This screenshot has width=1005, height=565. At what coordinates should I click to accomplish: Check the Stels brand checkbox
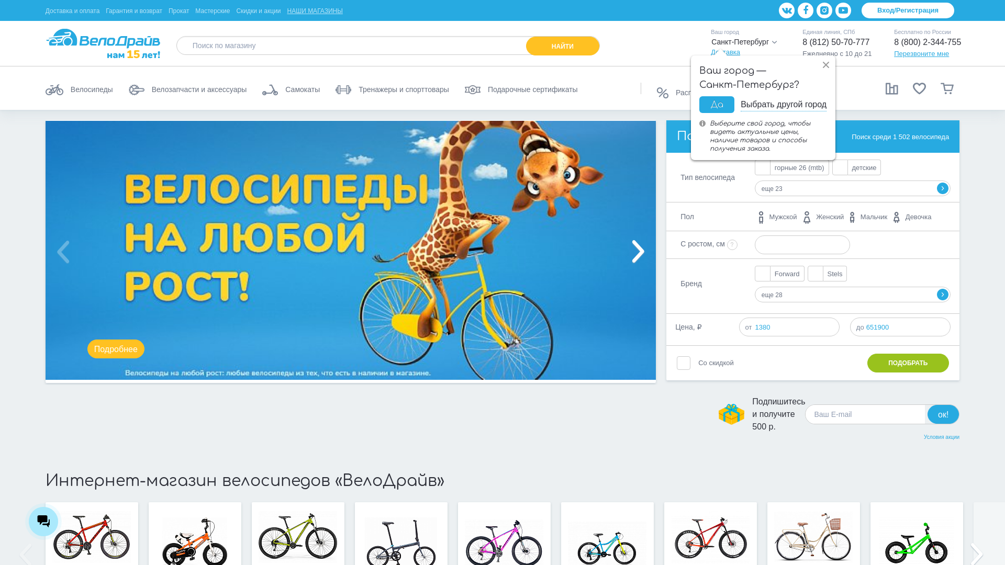816,274
